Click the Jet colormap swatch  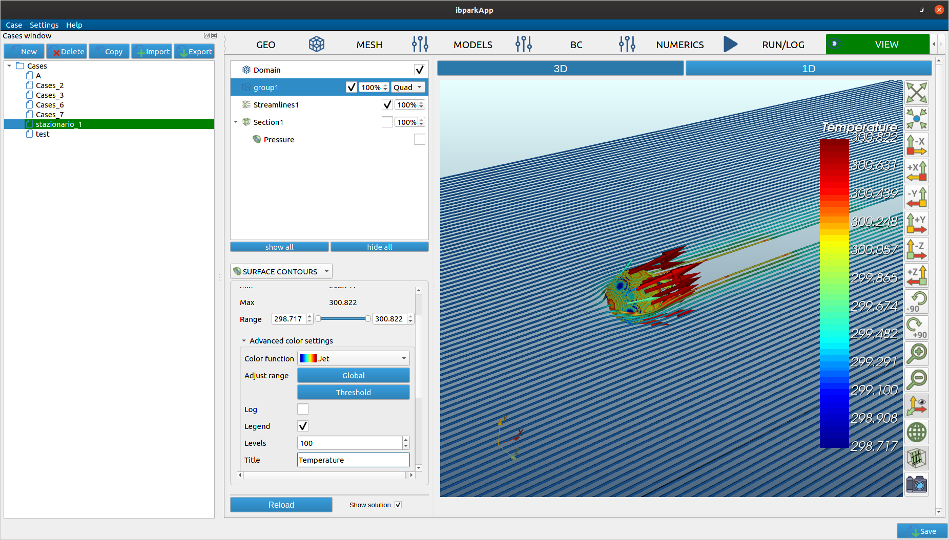(x=308, y=359)
